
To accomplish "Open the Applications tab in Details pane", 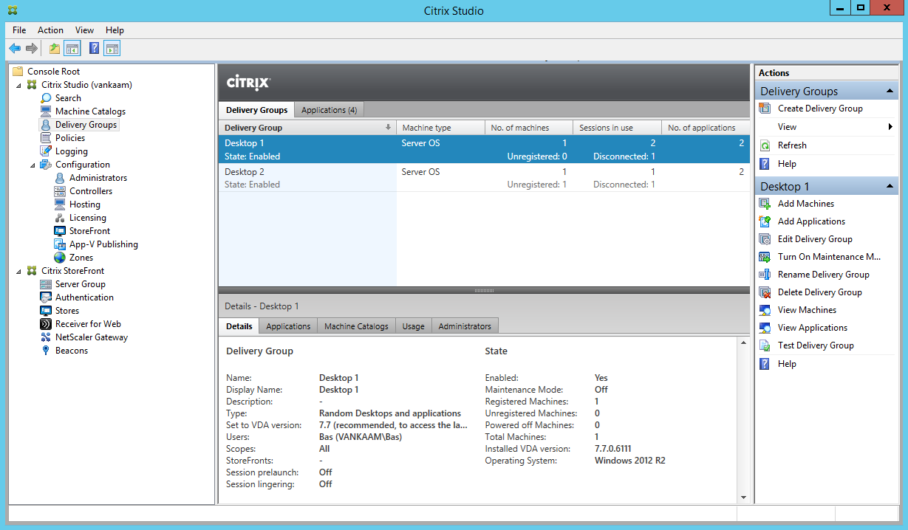I will tap(288, 326).
